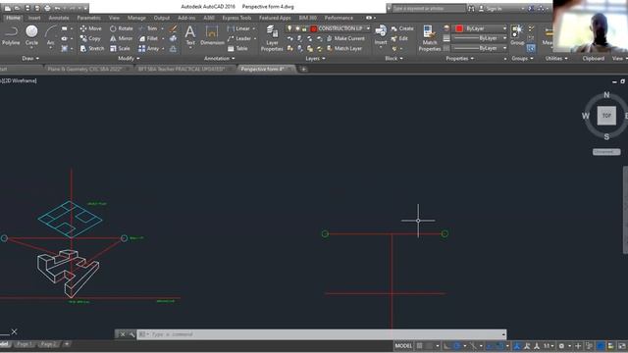Select the Arc draw tool

click(x=50, y=35)
